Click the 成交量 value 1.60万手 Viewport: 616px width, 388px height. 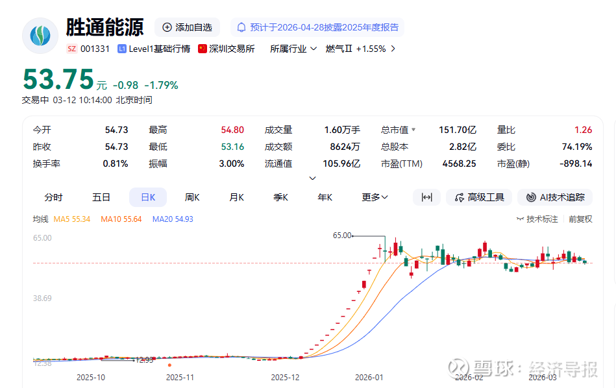342,130
